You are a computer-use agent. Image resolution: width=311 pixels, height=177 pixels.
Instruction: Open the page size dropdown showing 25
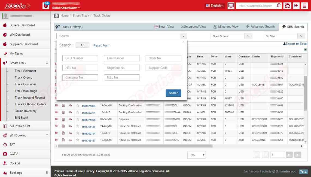(197, 155)
